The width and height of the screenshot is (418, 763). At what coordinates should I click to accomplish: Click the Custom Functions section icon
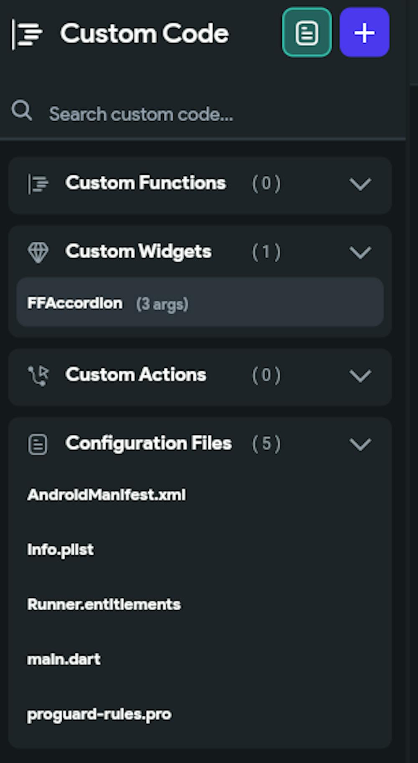point(38,184)
